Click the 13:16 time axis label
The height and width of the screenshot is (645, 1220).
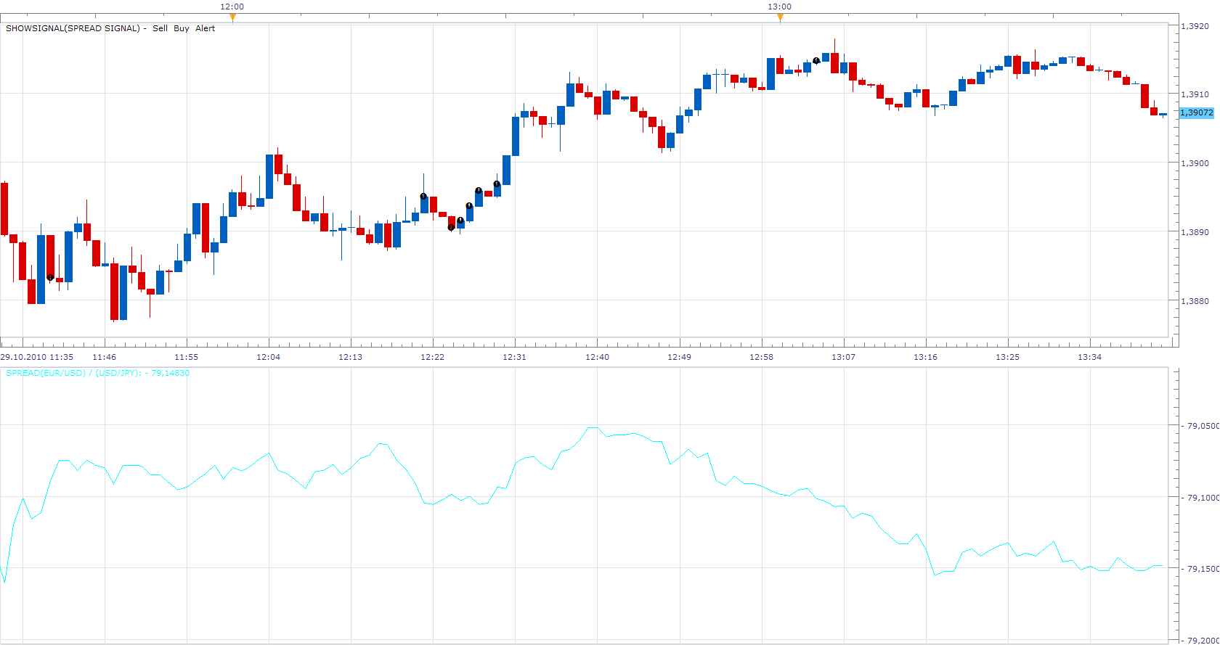925,357
